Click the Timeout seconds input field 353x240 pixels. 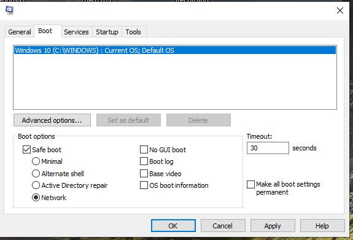tap(268, 148)
